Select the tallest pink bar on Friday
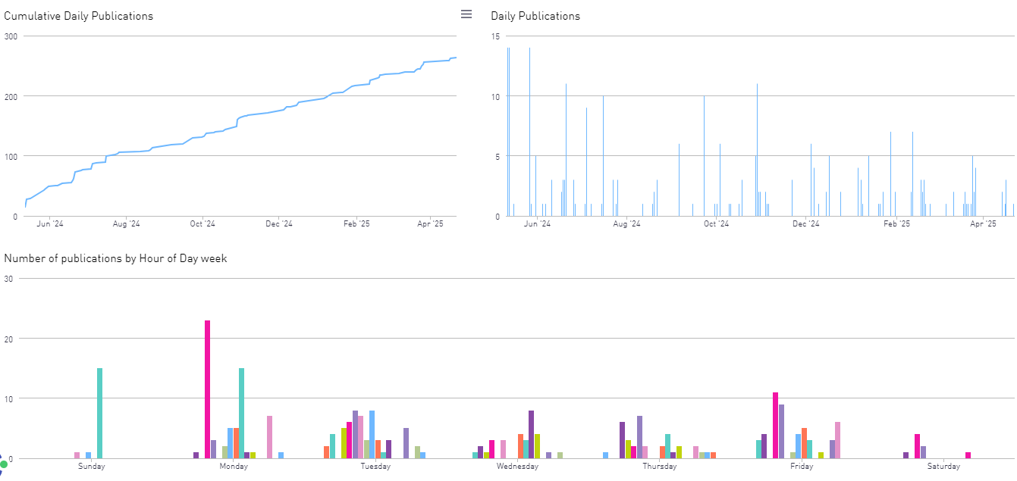This screenshot has width=1017, height=481. [775, 425]
